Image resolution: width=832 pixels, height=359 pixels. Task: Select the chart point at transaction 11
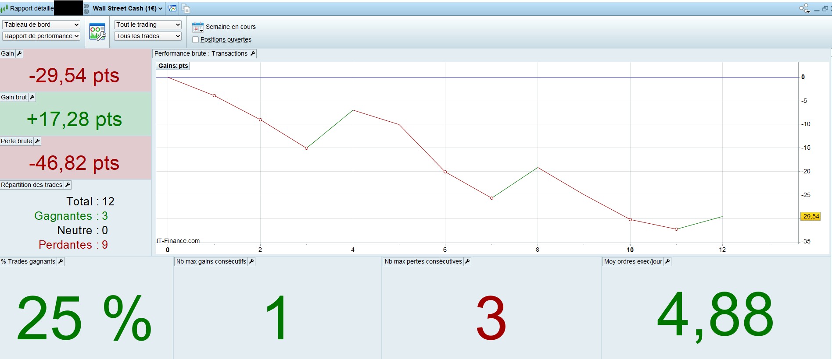click(x=676, y=229)
